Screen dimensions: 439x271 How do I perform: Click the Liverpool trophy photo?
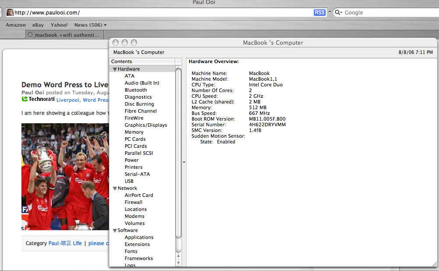[x=65, y=177]
